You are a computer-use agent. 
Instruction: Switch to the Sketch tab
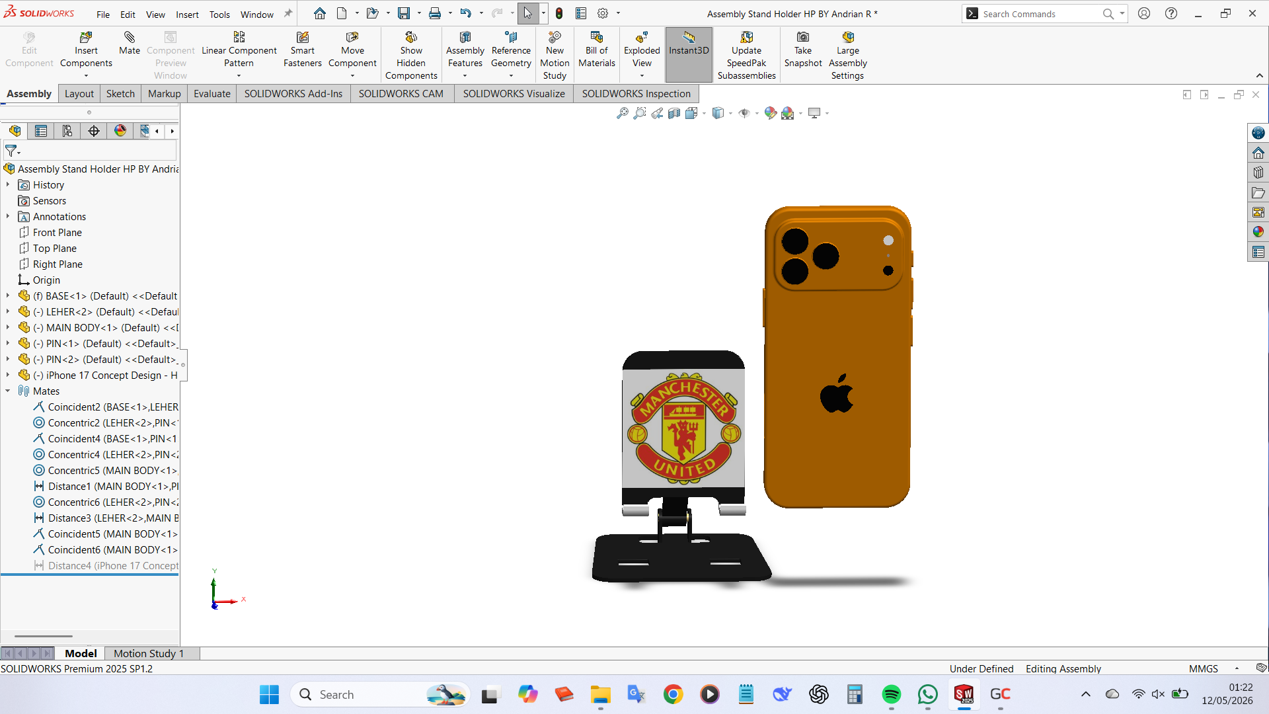tap(120, 94)
